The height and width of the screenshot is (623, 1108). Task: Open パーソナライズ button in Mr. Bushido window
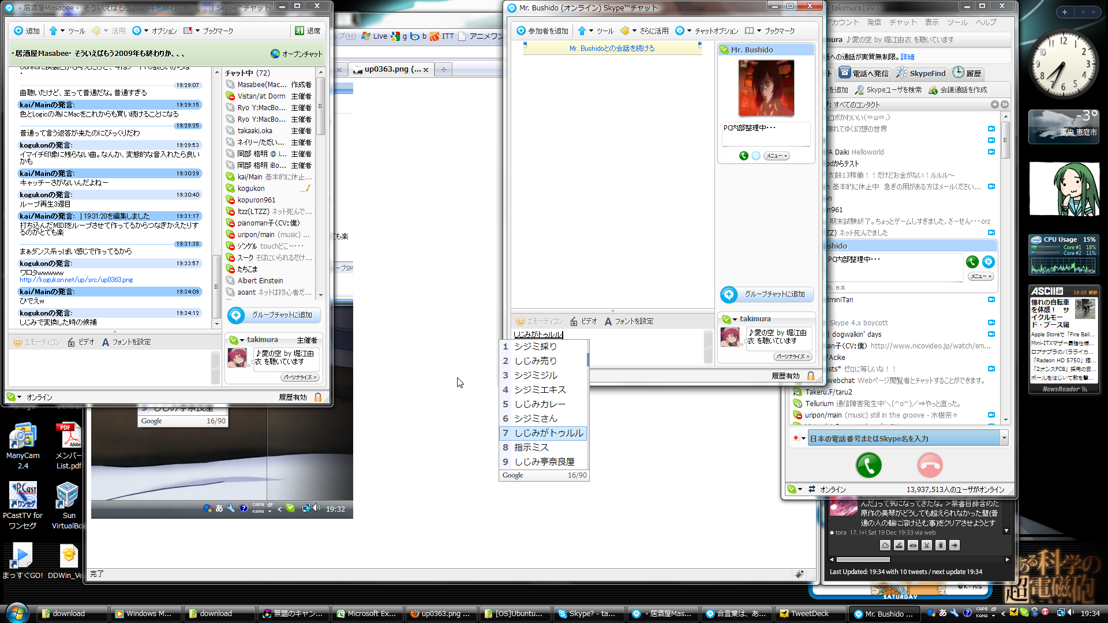(792, 356)
